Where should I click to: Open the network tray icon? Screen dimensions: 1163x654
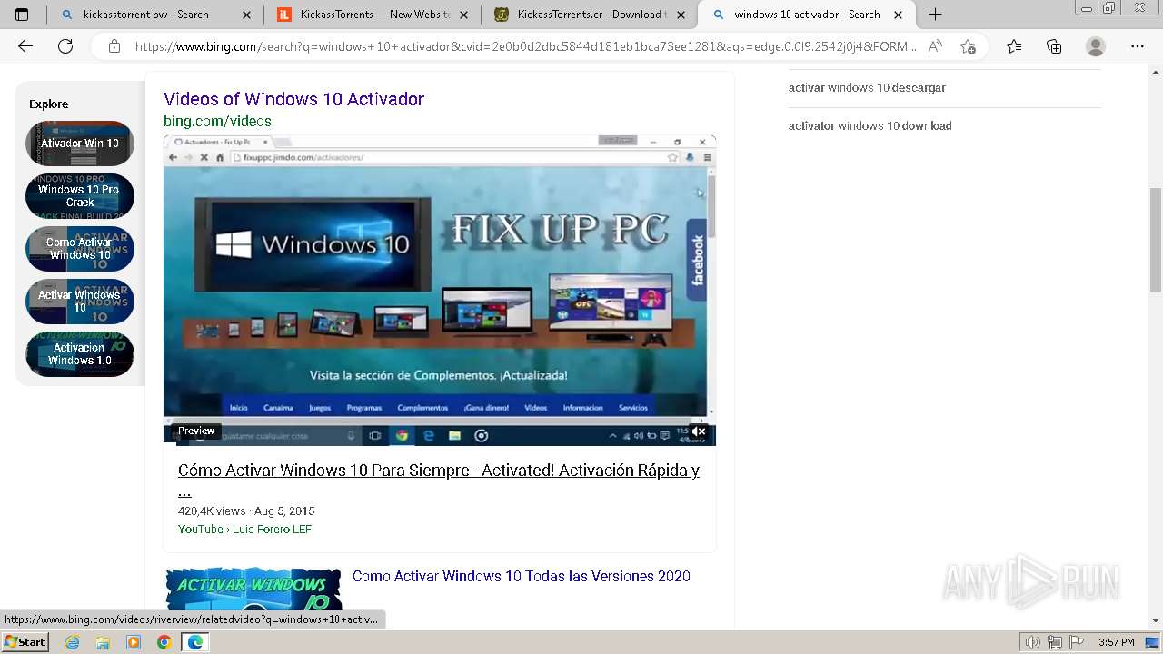click(x=1055, y=642)
